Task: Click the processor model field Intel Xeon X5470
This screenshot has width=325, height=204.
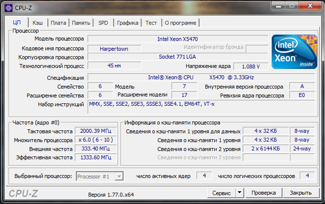Action: pyautogui.click(x=178, y=39)
